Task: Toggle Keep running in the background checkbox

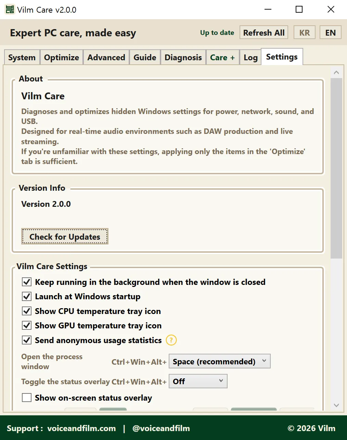Action: pyautogui.click(x=27, y=282)
